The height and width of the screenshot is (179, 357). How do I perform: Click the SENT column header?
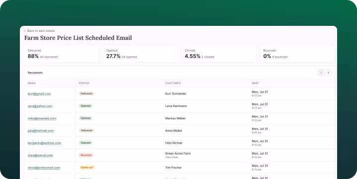[255, 83]
